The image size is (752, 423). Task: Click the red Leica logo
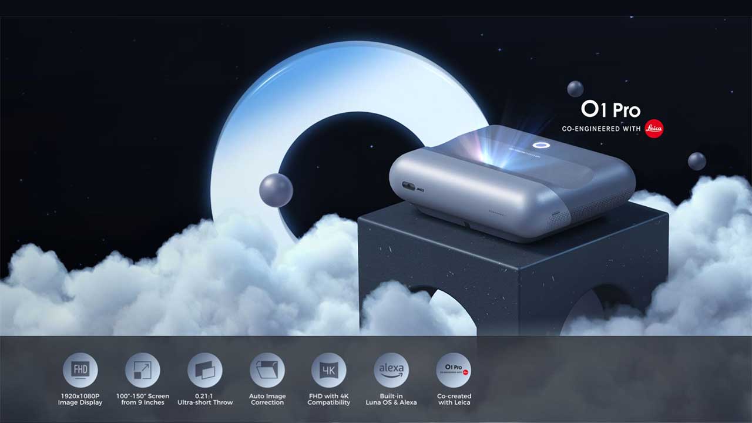click(654, 129)
